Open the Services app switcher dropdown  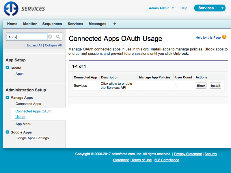coord(210,8)
